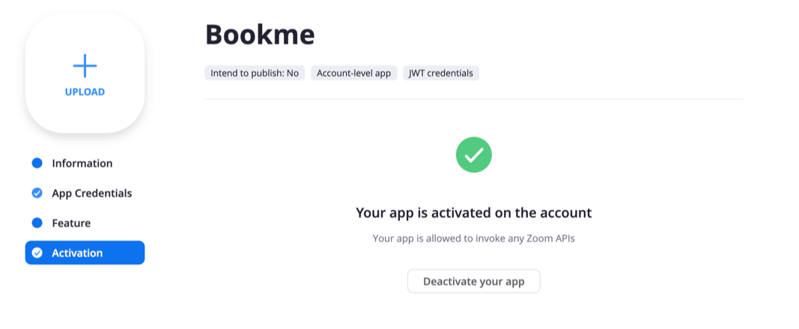The image size is (799, 329).
Task: Click the "JWT credentials" tag
Action: tap(441, 73)
